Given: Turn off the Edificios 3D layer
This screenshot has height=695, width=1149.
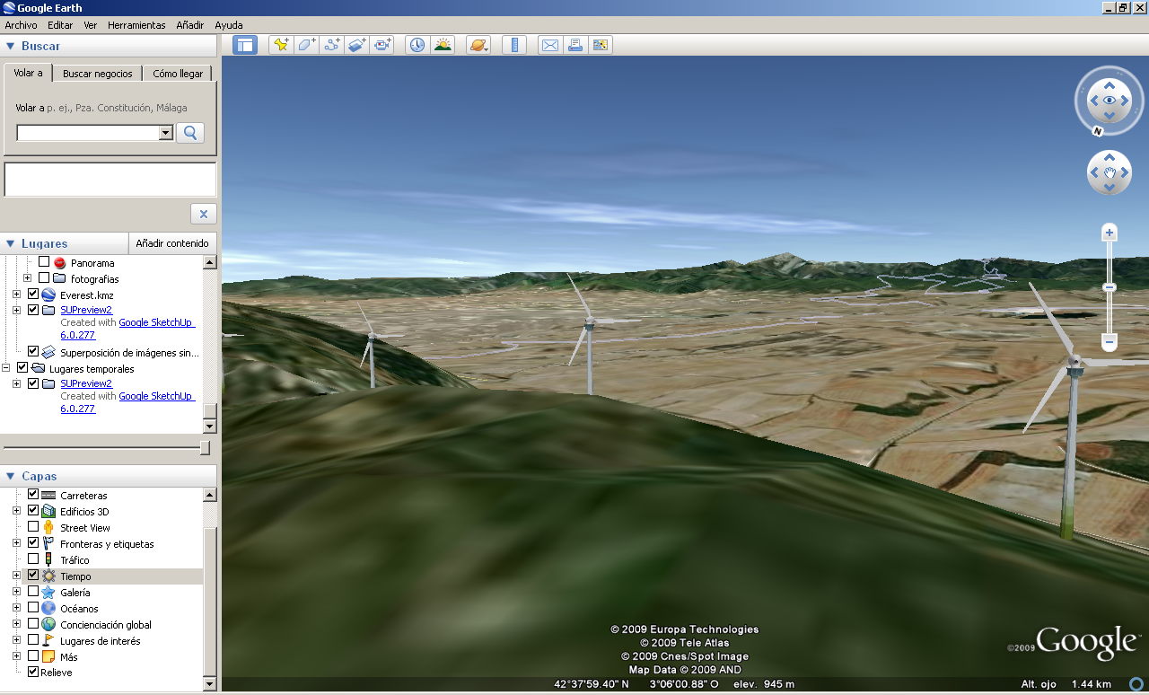Looking at the screenshot, I should pos(33,510).
